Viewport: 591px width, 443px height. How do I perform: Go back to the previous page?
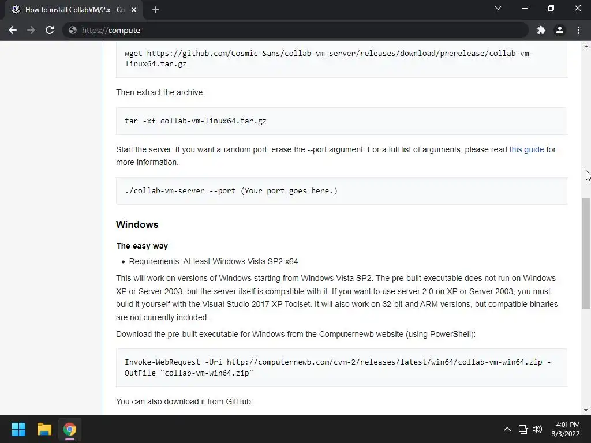13,30
